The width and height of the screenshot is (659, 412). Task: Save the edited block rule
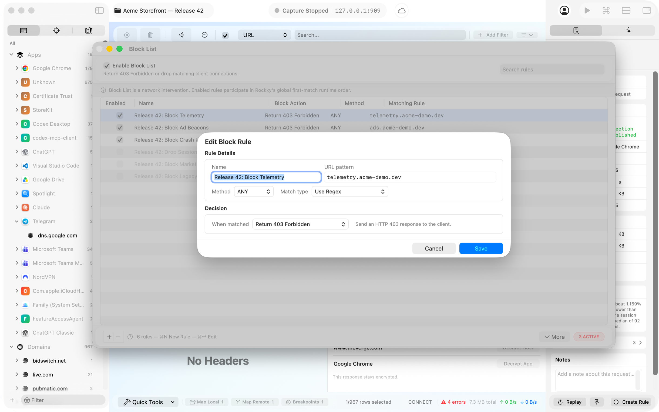coord(481,248)
